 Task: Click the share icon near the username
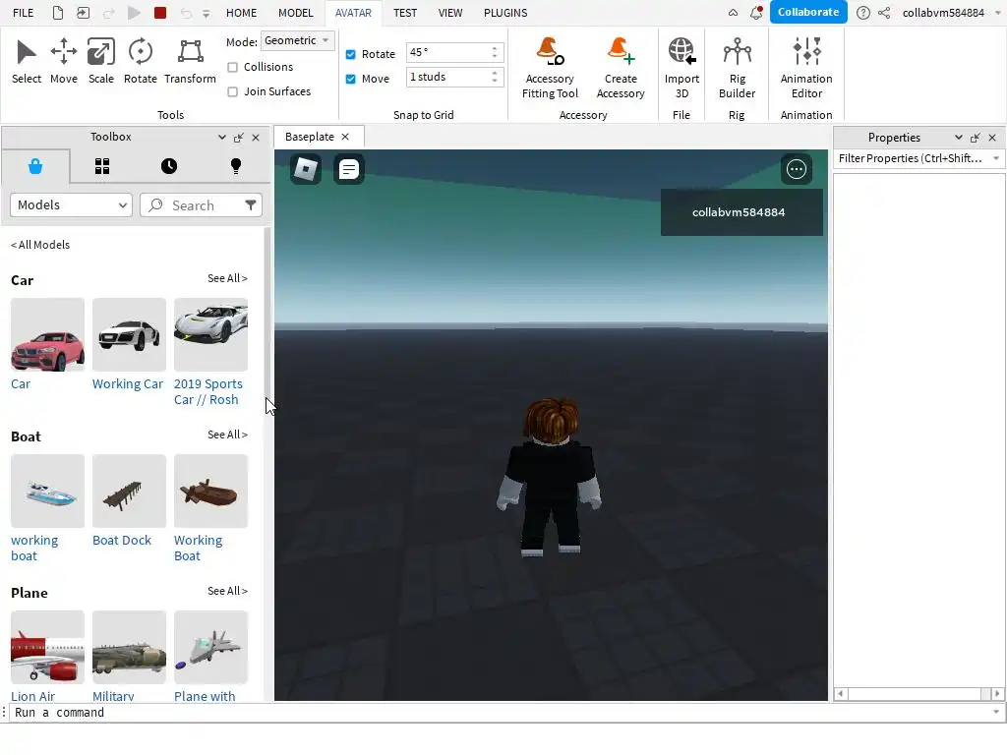tap(884, 13)
